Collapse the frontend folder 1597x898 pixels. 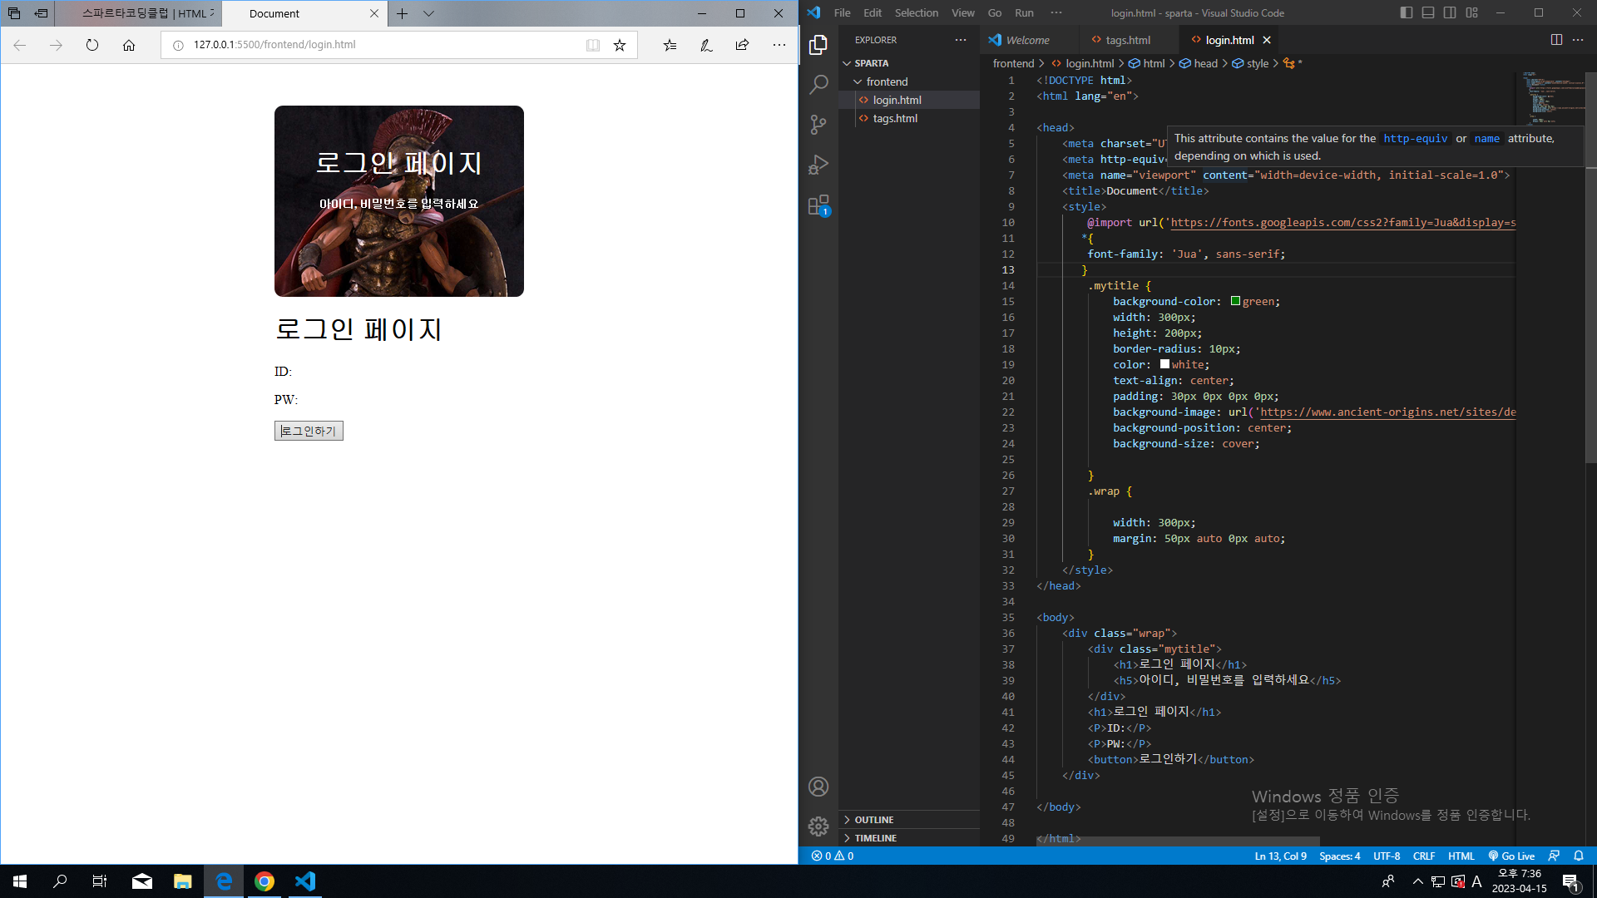click(909, 81)
